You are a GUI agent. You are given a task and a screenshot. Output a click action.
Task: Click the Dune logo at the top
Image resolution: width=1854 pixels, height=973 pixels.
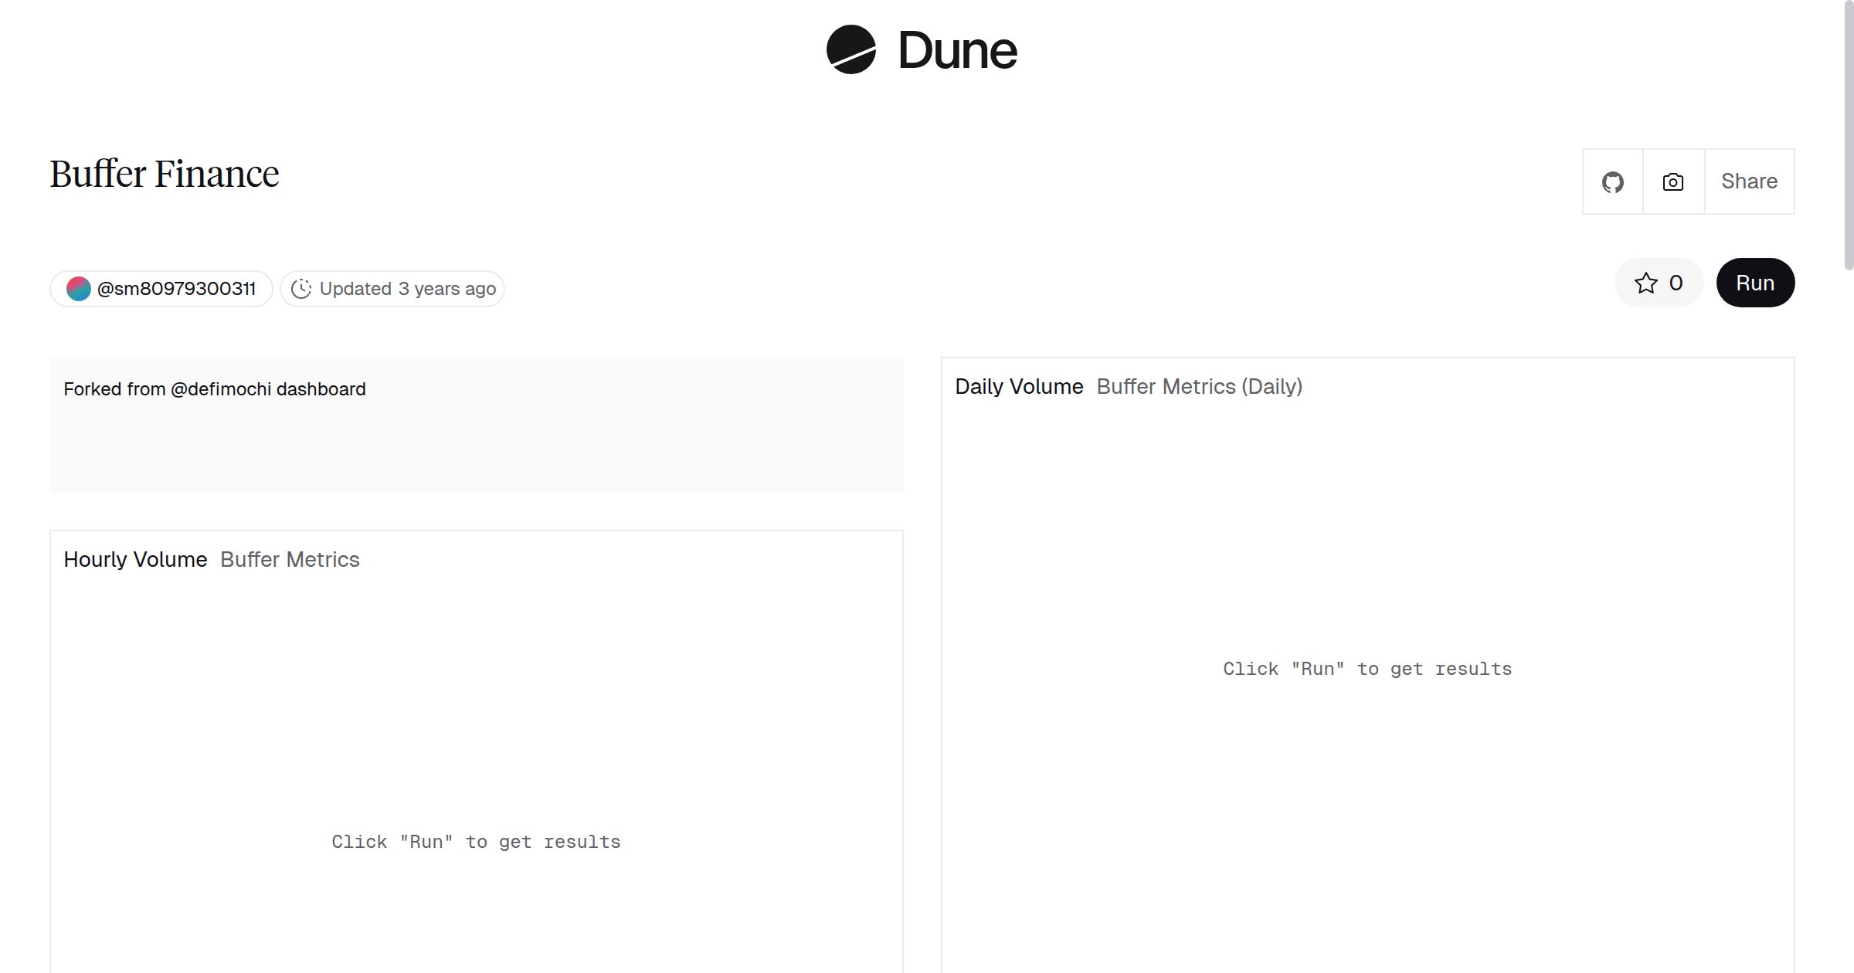pos(921,51)
